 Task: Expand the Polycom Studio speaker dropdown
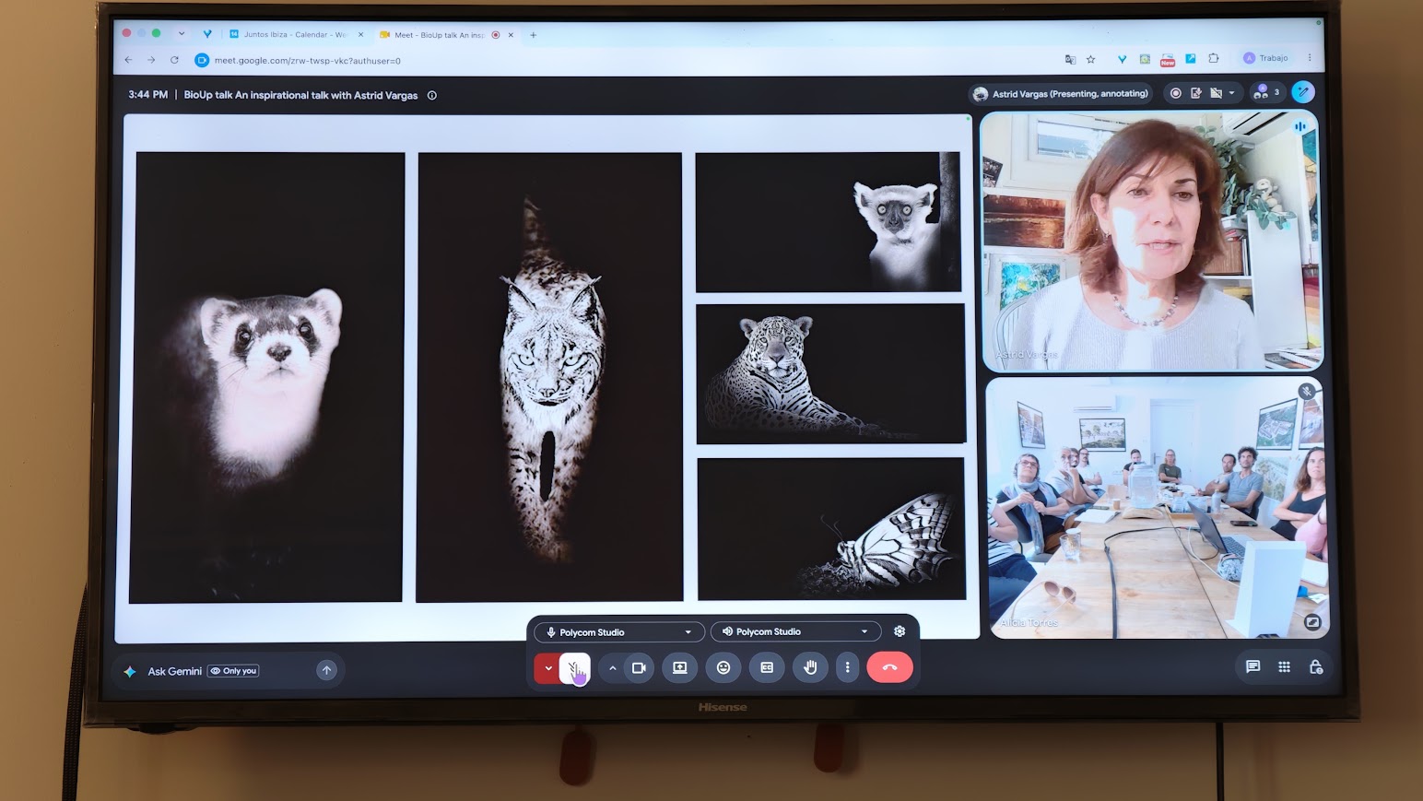click(795, 631)
